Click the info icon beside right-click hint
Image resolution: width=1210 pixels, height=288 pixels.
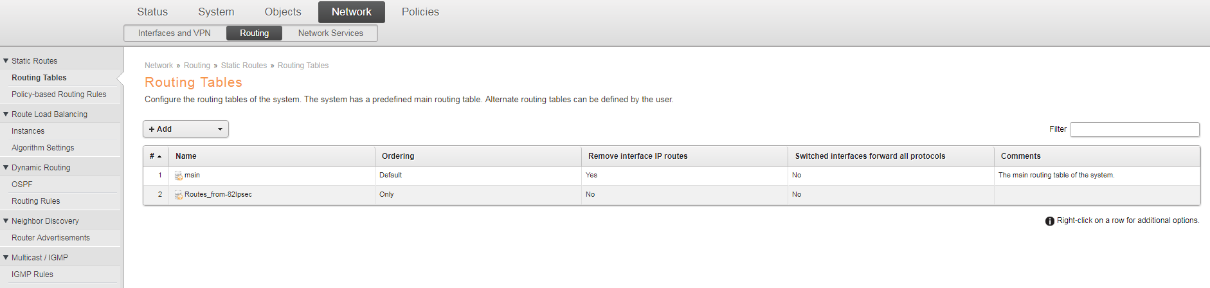[1050, 221]
